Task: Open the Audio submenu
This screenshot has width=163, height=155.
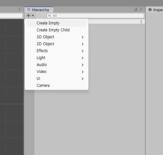Action: point(57,65)
